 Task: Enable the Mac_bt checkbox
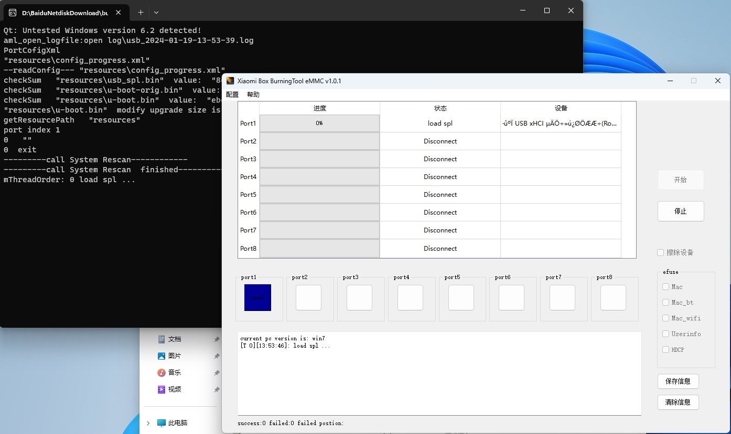(666, 303)
